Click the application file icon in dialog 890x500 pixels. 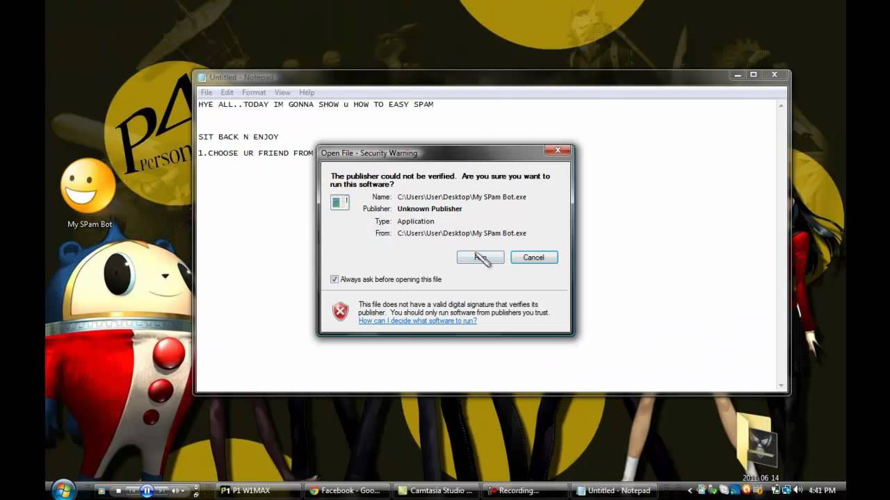[340, 202]
